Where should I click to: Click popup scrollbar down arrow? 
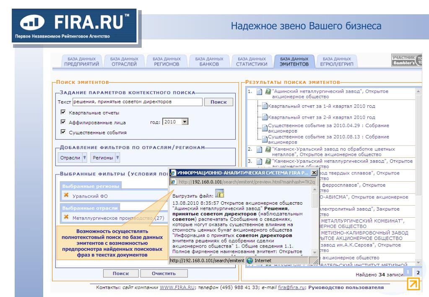point(315,253)
